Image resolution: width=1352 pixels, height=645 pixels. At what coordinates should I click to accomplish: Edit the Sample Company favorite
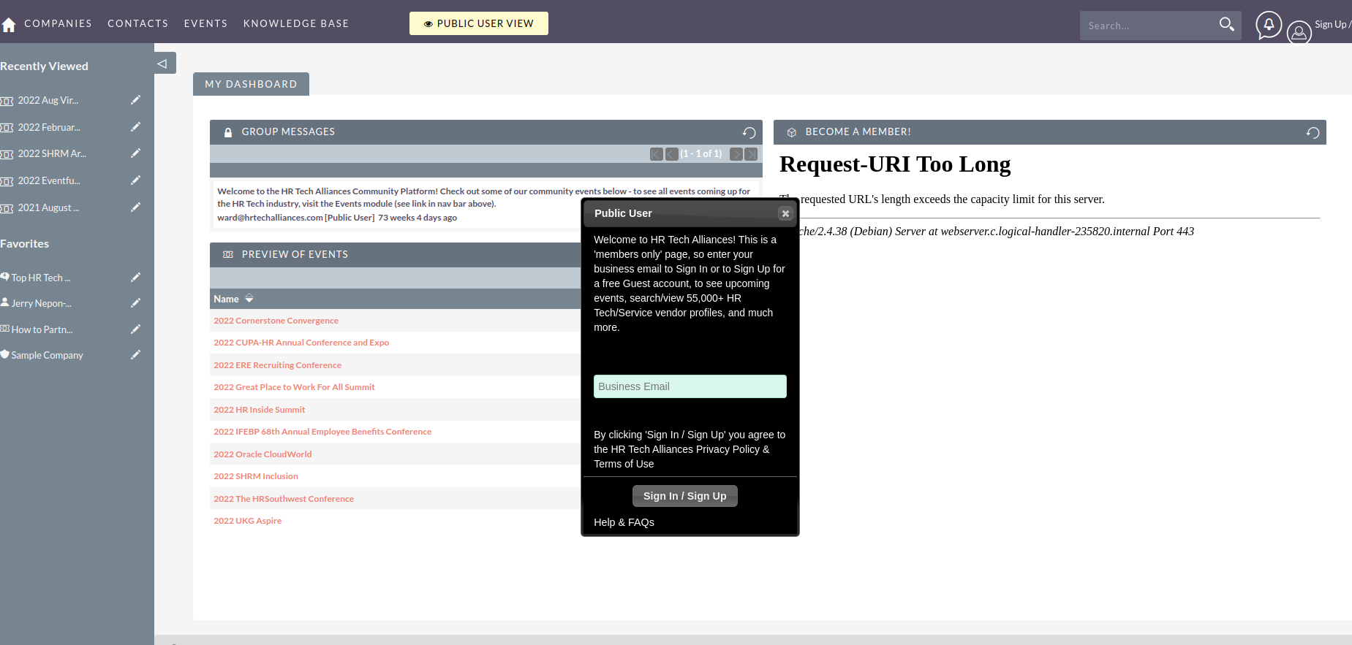(135, 355)
